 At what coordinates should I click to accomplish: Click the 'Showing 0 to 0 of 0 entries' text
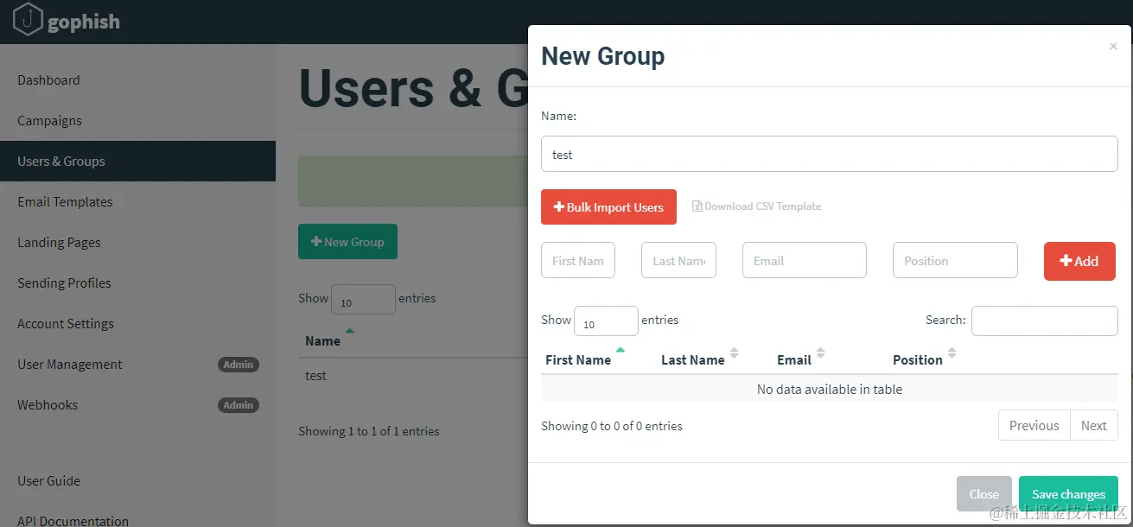pyautogui.click(x=612, y=426)
